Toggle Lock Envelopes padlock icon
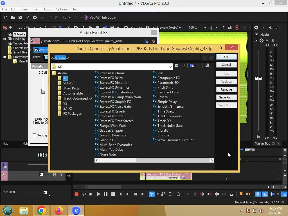This screenshot has height=216, width=288. tap(231, 194)
